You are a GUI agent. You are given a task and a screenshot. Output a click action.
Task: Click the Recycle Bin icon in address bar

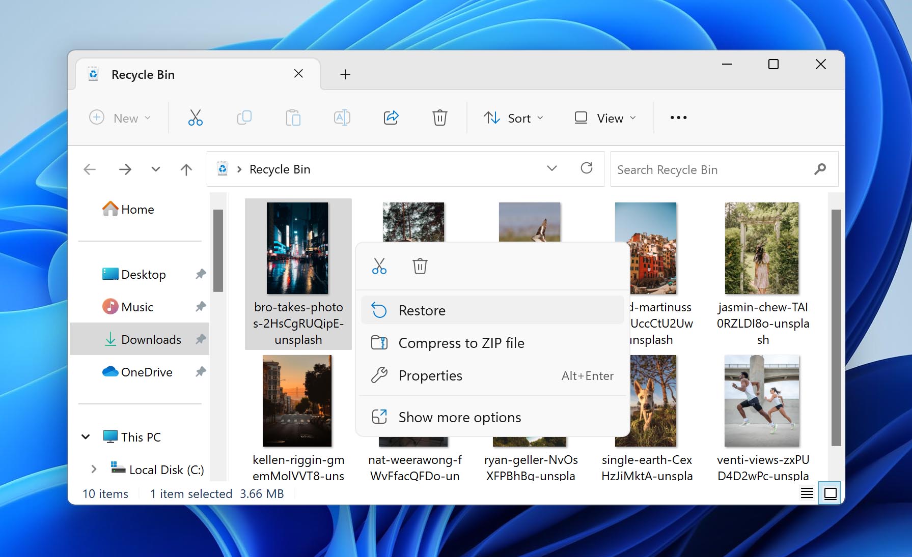223,169
